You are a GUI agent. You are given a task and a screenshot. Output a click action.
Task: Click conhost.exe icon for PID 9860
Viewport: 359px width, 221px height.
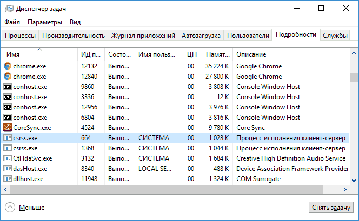pos(8,87)
